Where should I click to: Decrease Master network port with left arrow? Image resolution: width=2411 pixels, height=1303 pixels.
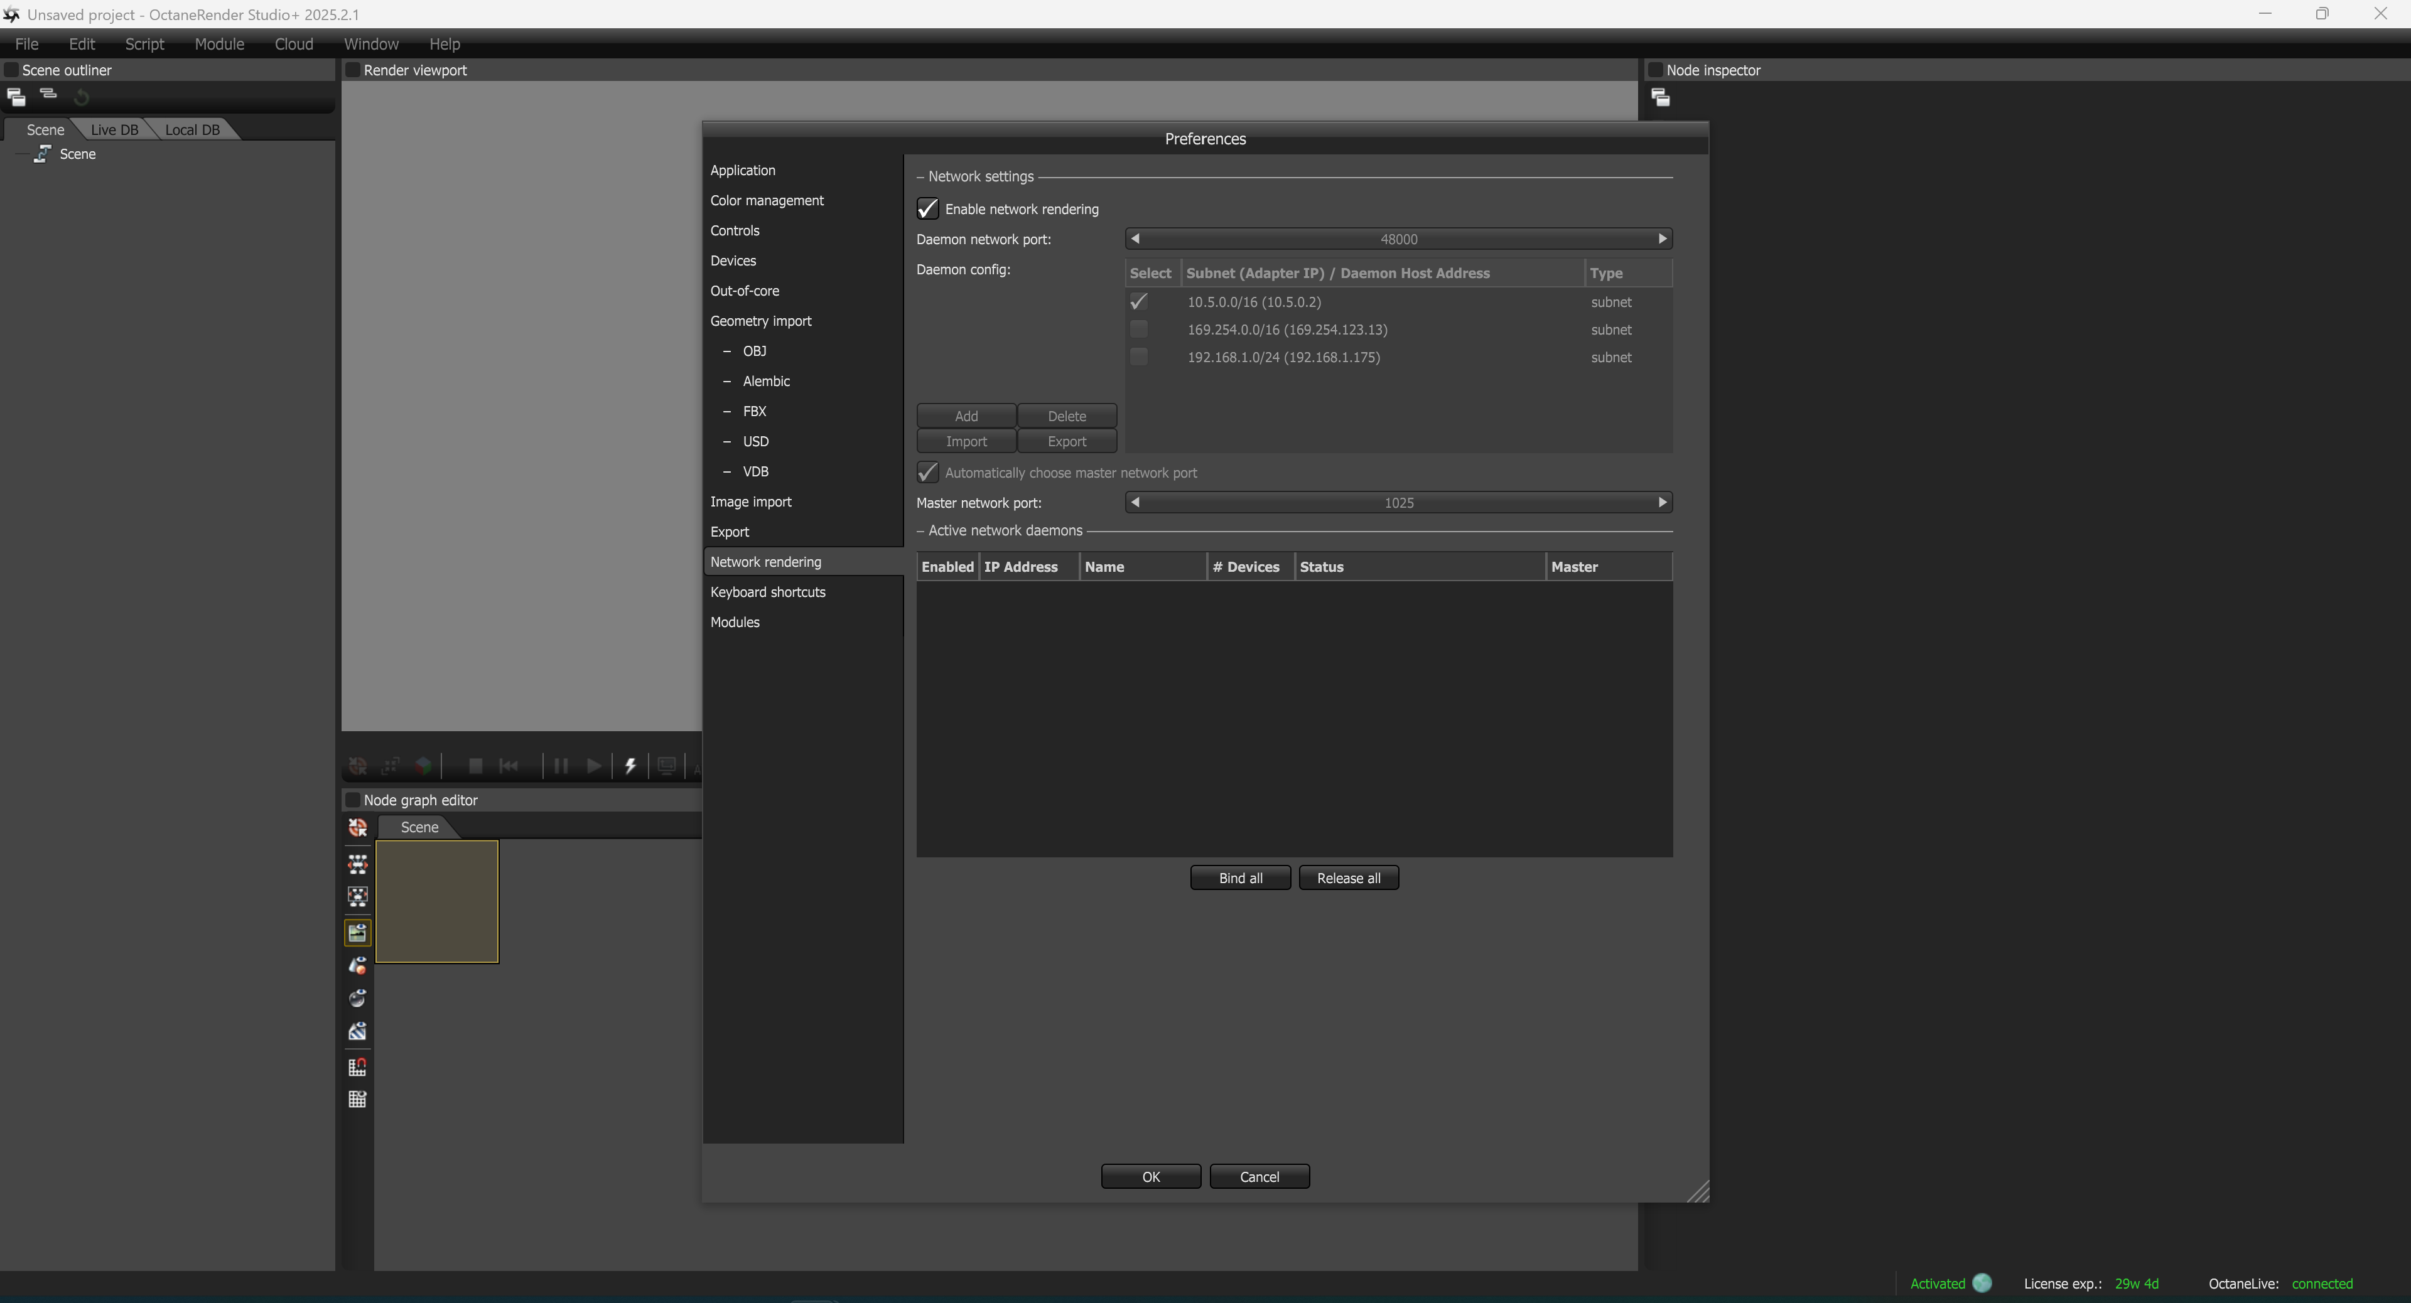pos(1135,502)
